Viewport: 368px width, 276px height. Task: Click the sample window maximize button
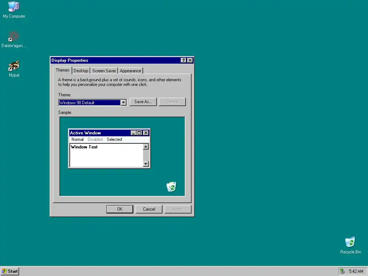tap(139, 133)
